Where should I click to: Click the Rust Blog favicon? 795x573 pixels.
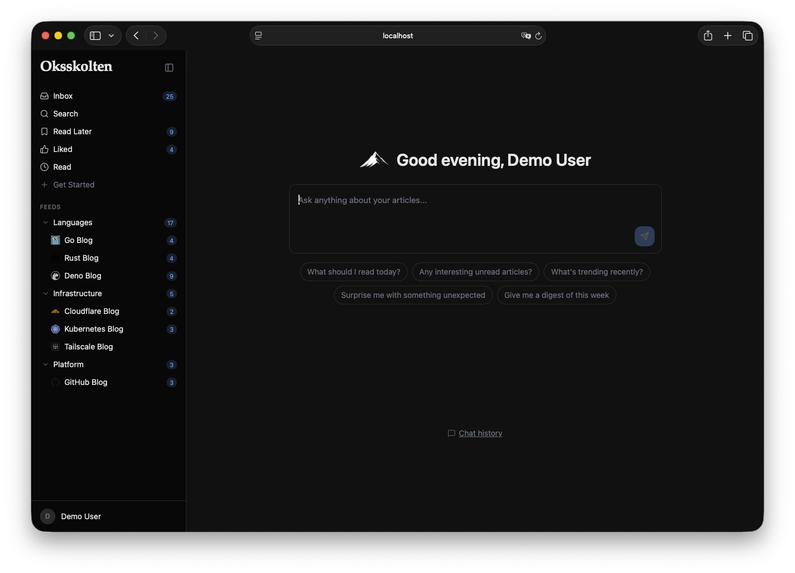tap(55, 258)
